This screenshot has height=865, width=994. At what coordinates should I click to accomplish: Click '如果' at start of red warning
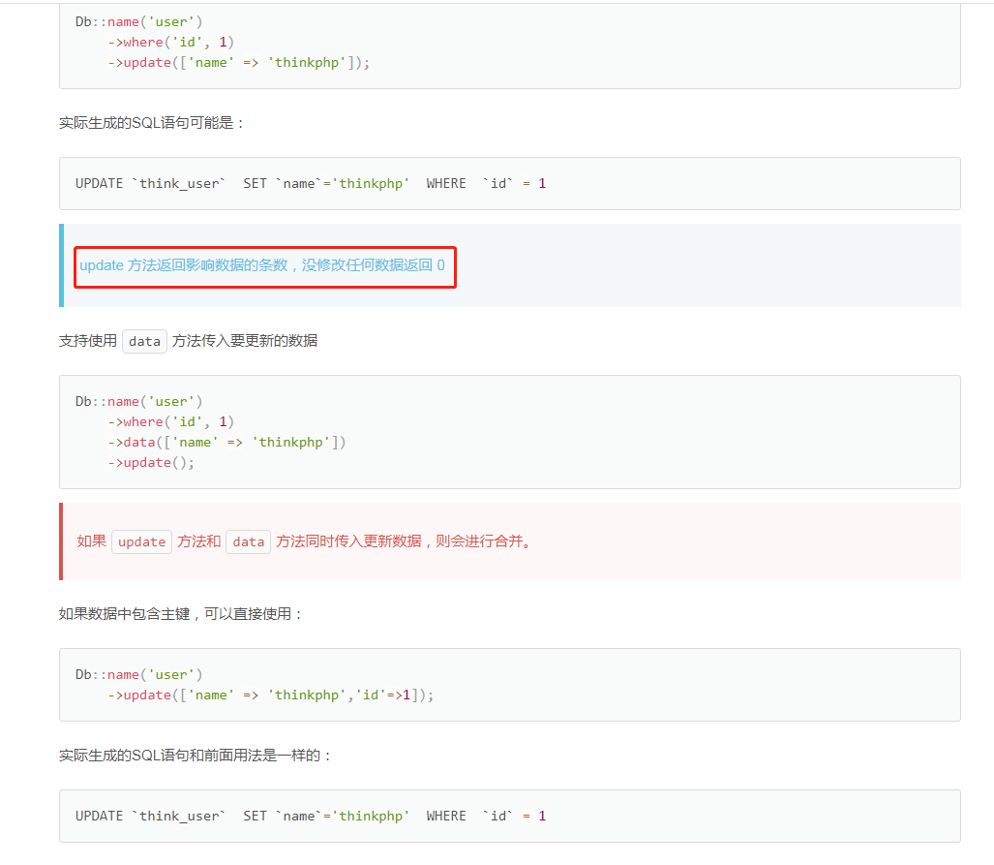click(91, 541)
